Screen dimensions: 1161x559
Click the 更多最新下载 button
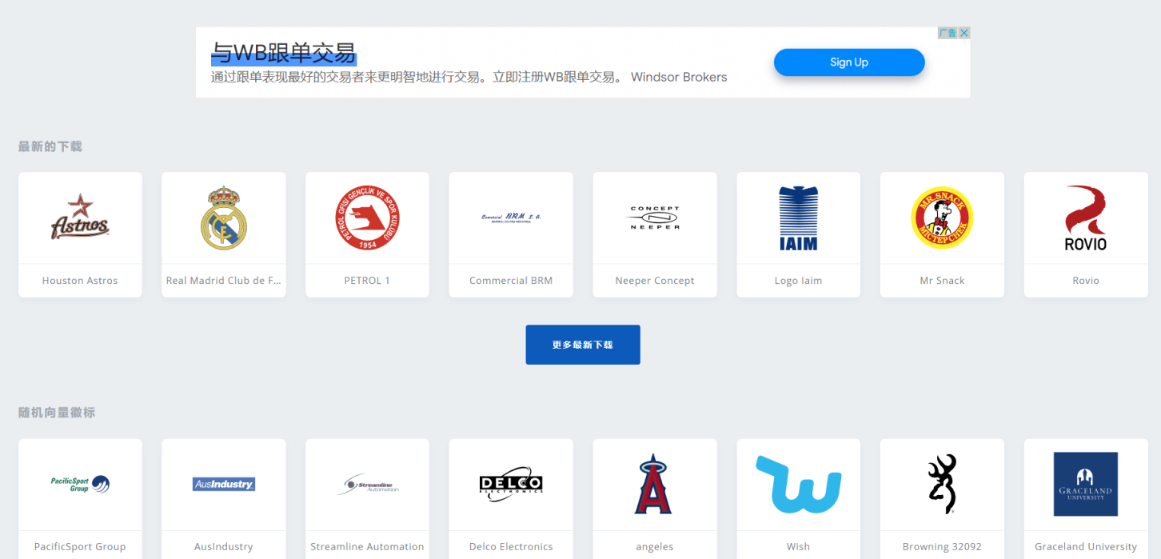[x=582, y=345]
